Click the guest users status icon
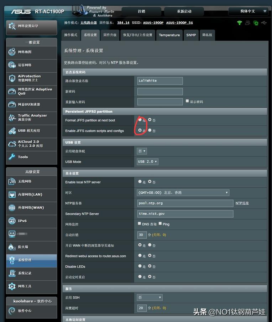This screenshot has height=322, width=272. coord(247,23)
